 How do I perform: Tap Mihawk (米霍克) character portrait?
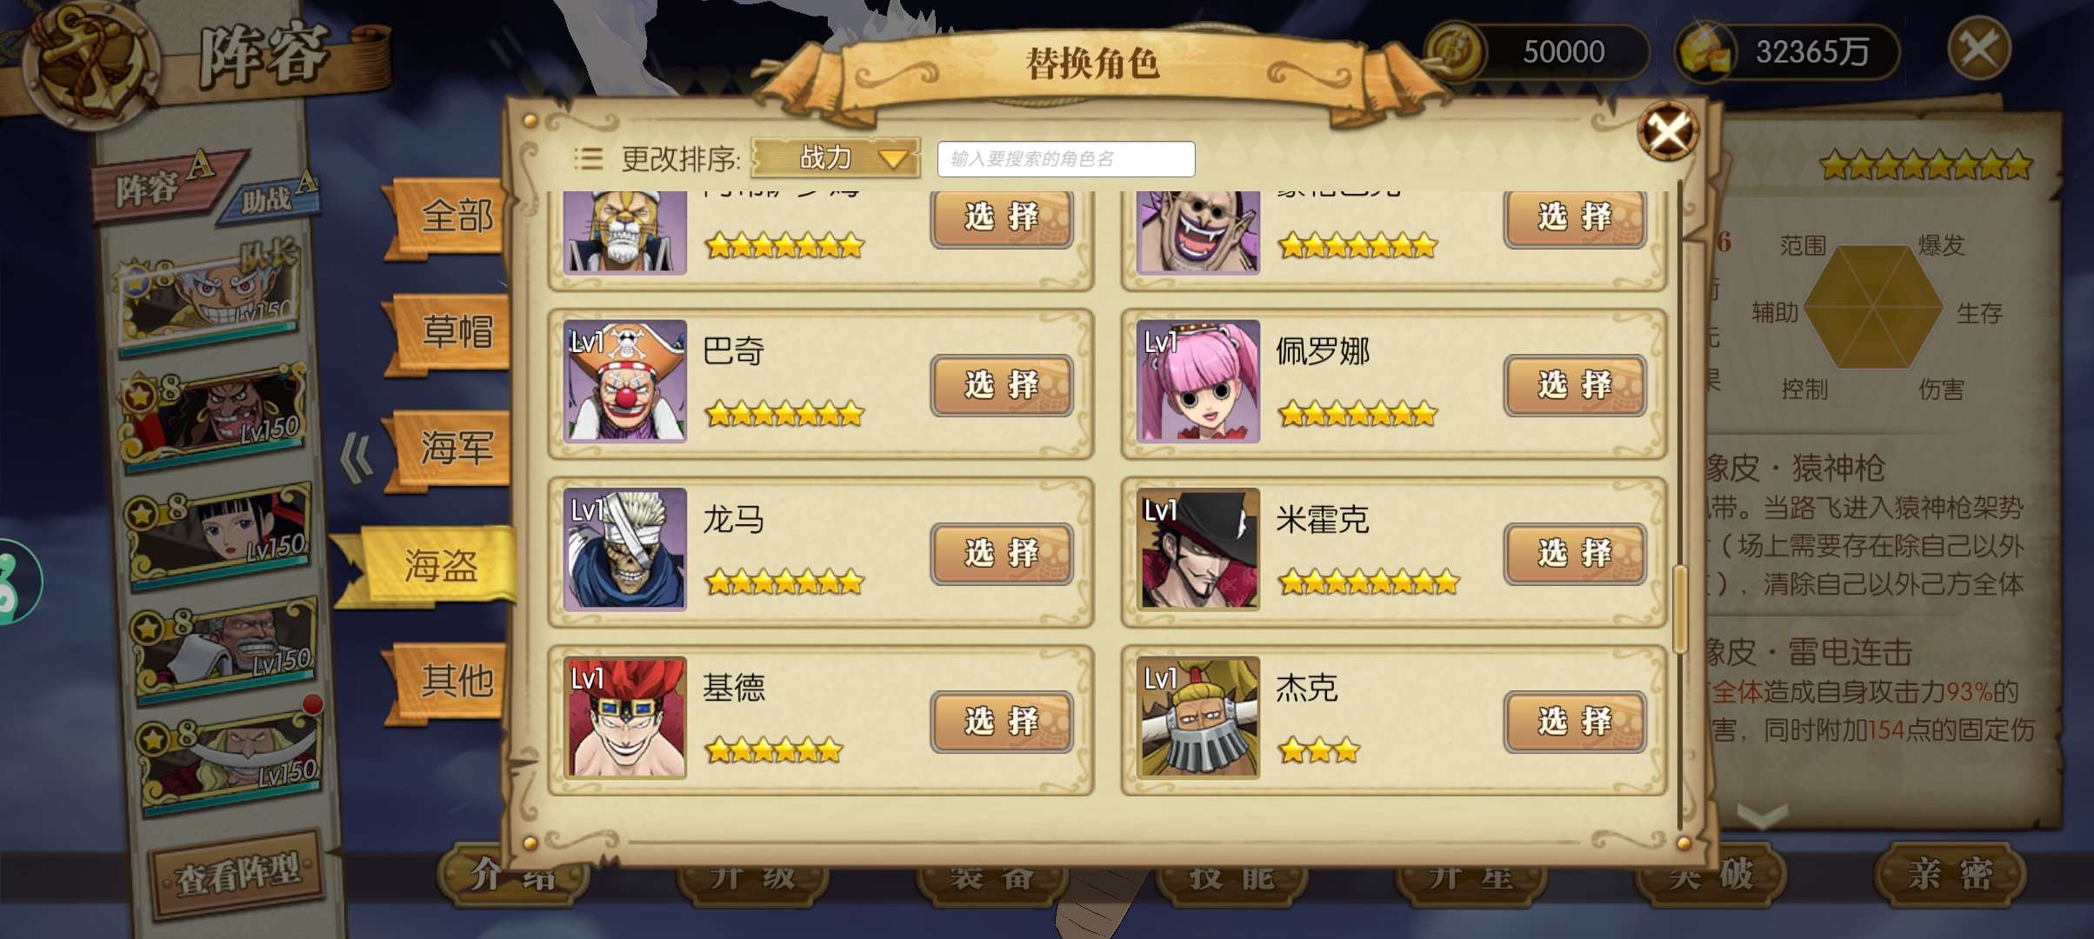point(1198,549)
